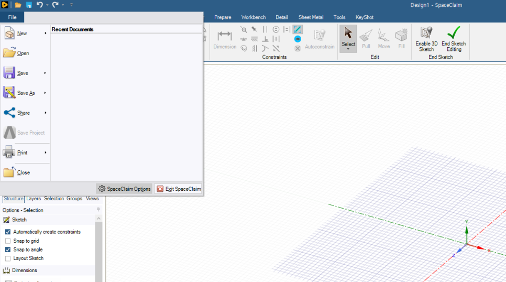The height and width of the screenshot is (282, 506).
Task: Switch to Selection panel tab
Action: [x=54, y=199]
